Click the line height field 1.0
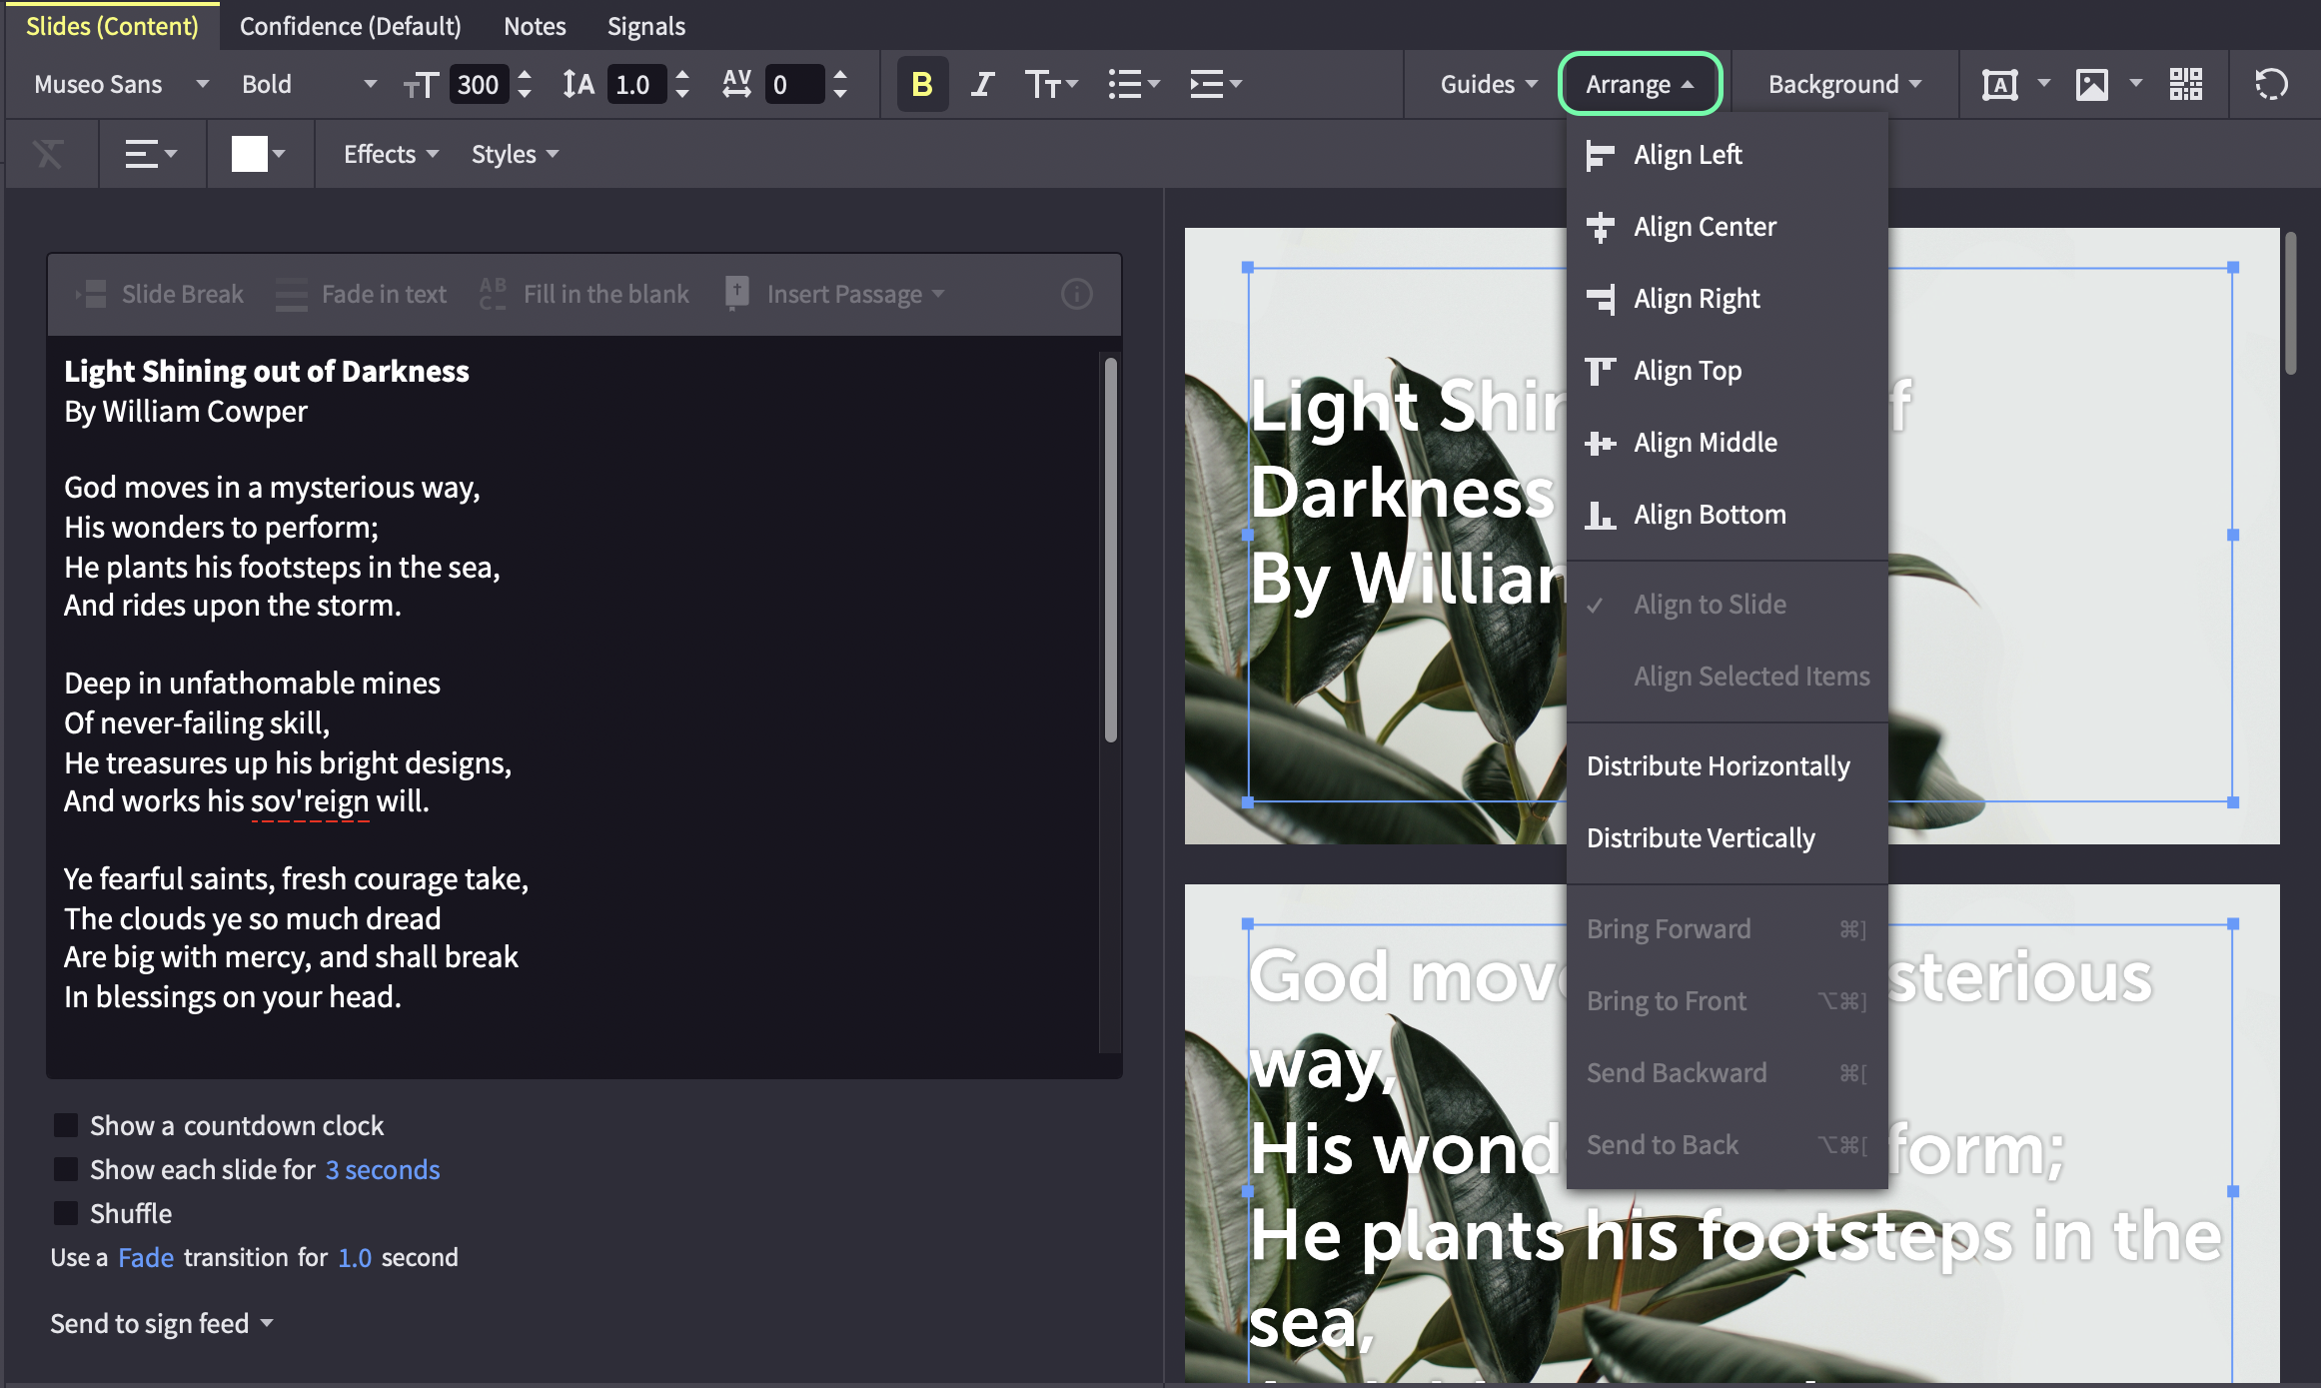 click(x=634, y=85)
